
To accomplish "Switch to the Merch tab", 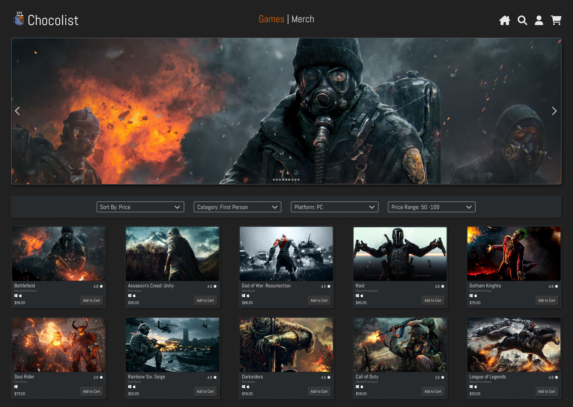I will 303,19.
